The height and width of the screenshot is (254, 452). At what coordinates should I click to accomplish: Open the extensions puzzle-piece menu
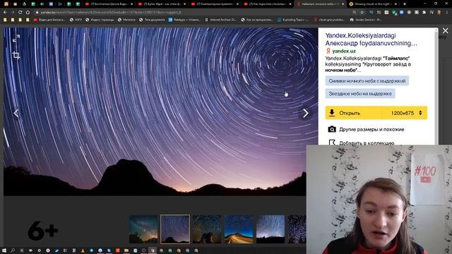click(x=424, y=13)
